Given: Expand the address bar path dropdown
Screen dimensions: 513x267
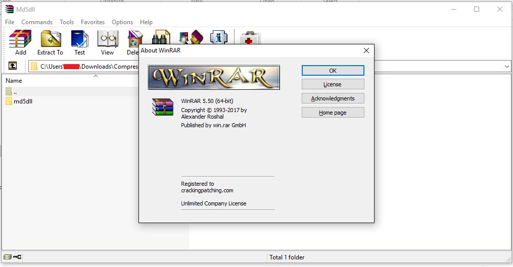Looking at the screenshot, I should click(506, 67).
